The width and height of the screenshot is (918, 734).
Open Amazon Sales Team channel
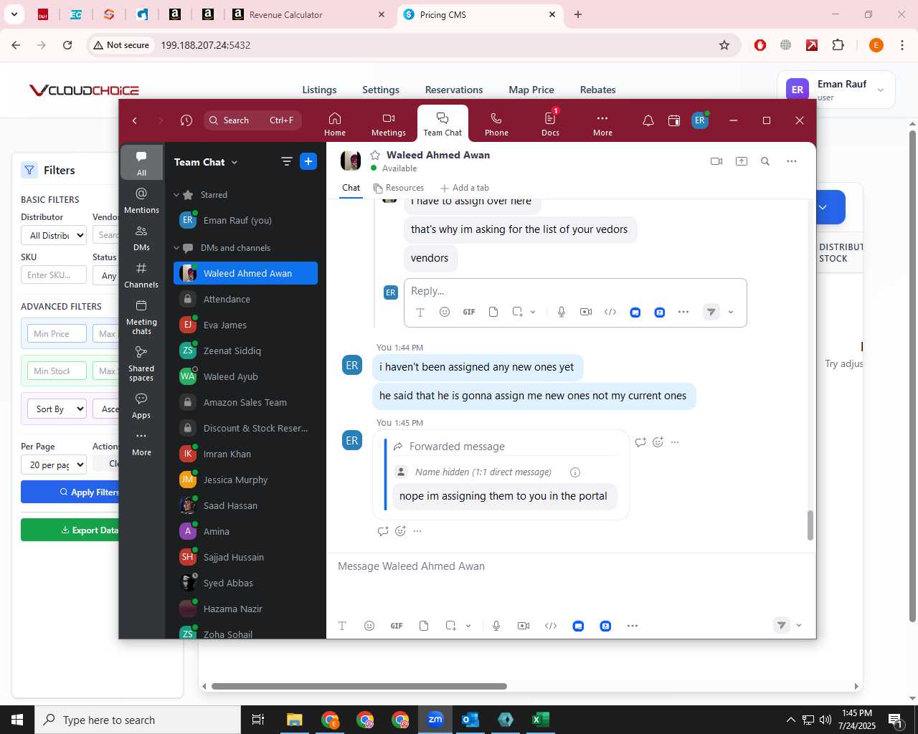[x=245, y=402]
